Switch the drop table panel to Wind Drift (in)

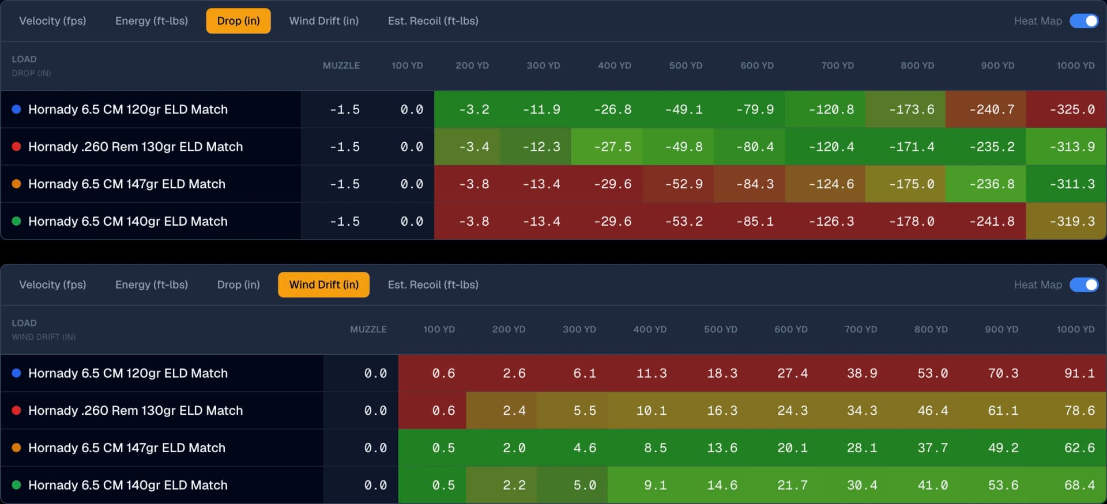pyautogui.click(x=324, y=21)
